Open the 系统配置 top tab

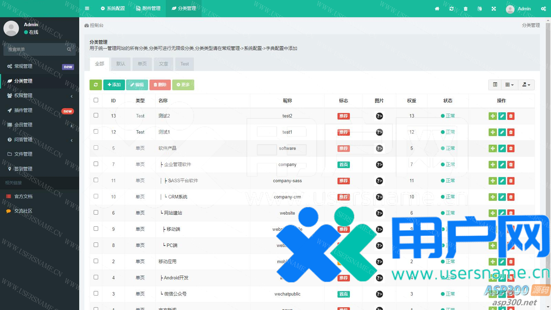pyautogui.click(x=113, y=9)
